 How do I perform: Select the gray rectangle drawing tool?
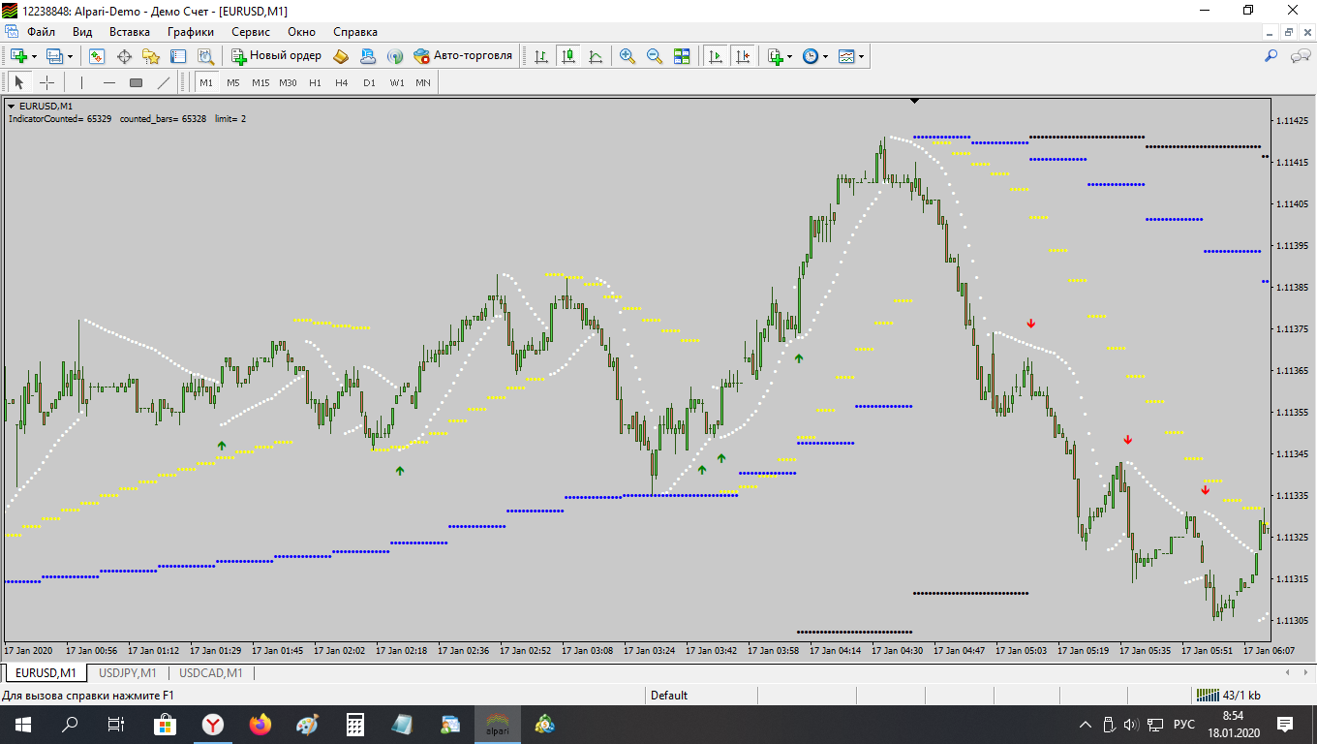137,82
